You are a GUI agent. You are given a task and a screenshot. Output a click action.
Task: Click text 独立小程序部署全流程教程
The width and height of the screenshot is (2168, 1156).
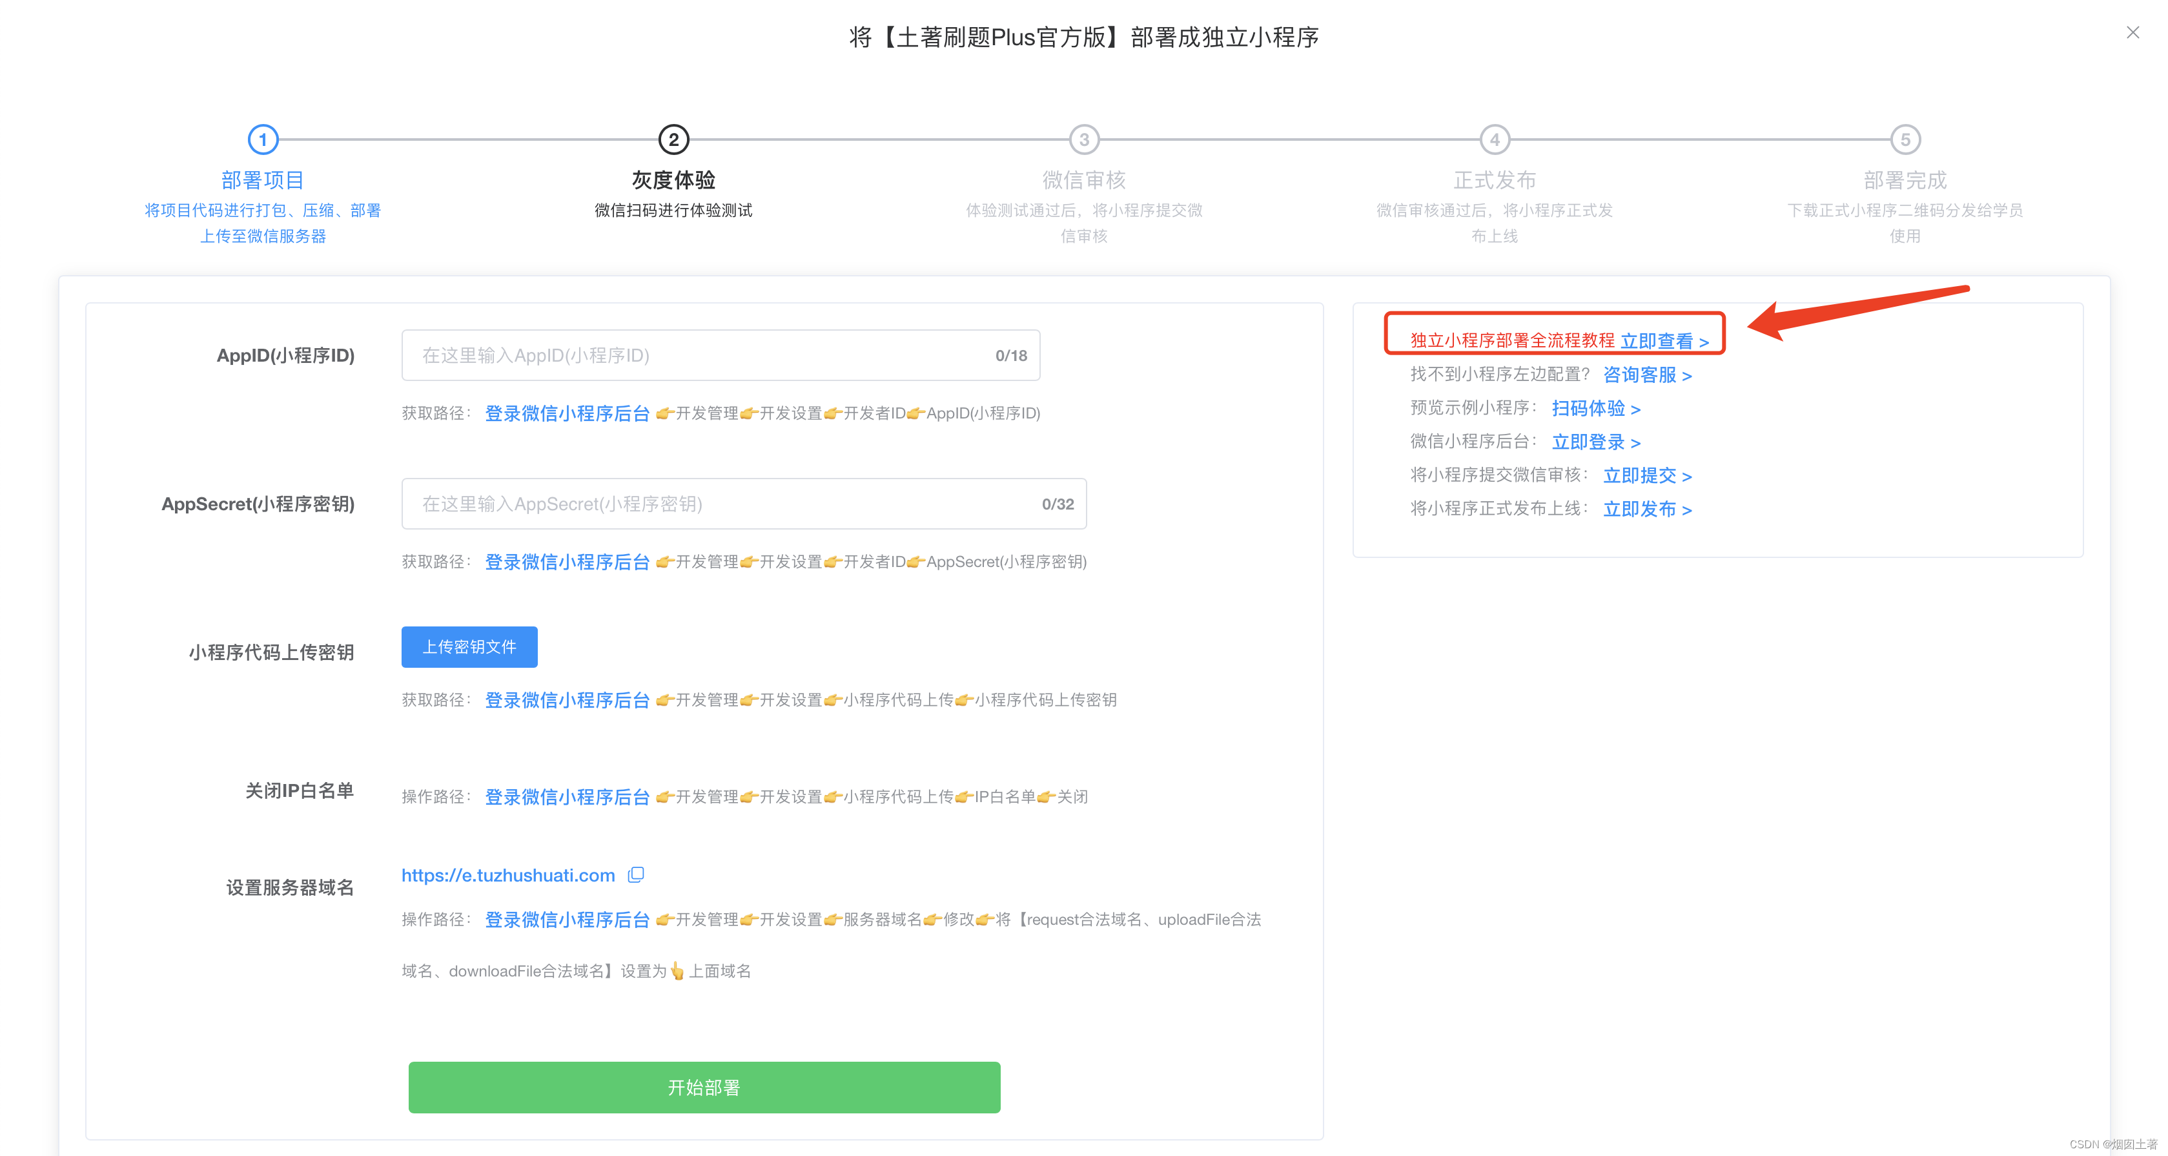1513,340
